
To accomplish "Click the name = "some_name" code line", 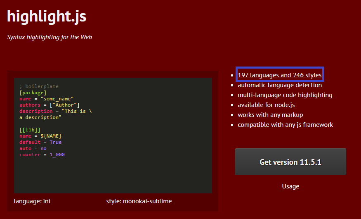I will click(x=47, y=99).
